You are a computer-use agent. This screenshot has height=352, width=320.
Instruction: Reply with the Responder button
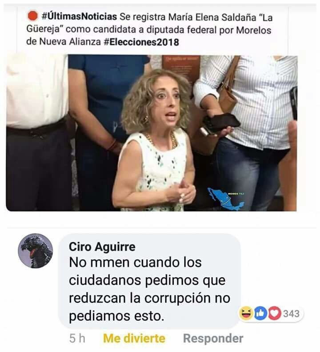point(213,338)
